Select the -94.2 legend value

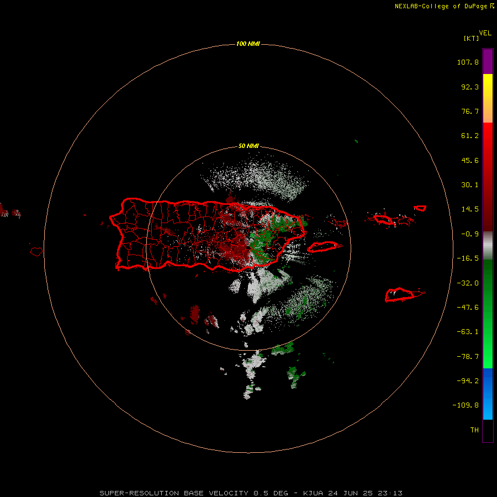coord(468,380)
